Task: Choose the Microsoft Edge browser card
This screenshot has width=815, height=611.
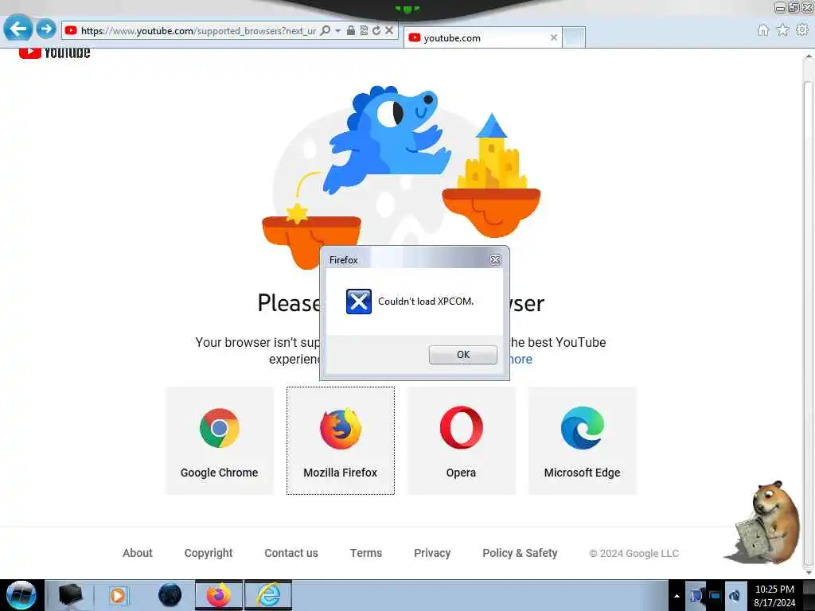Action: [582, 441]
